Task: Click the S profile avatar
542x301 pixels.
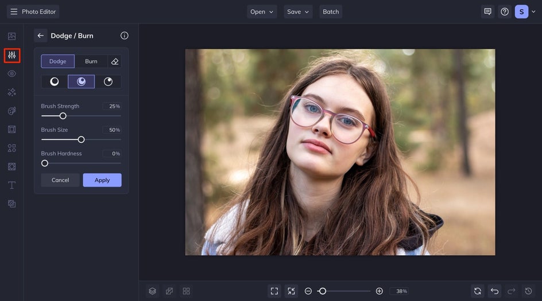Action: pos(521,11)
